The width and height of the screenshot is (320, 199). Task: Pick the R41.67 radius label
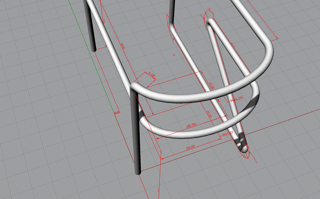[x=228, y=134]
